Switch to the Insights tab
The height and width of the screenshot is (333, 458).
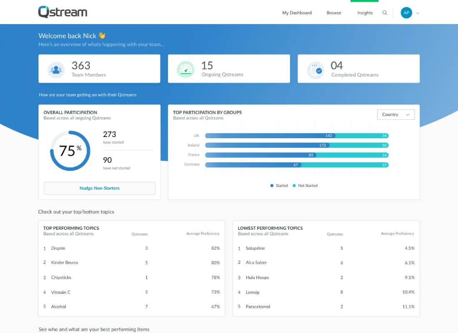click(x=365, y=13)
